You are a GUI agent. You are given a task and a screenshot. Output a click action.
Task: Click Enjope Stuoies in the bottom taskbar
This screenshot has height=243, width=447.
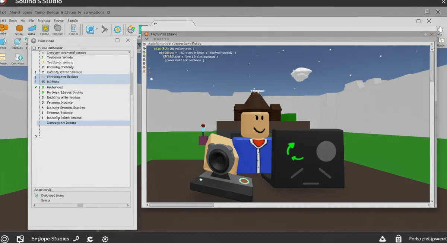50,239
